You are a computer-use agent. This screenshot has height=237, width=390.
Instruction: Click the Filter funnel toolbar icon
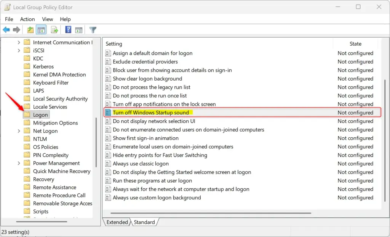[x=93, y=30]
